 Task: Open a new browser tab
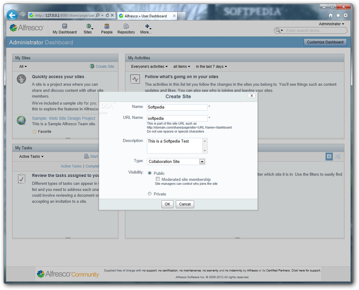[182, 16]
